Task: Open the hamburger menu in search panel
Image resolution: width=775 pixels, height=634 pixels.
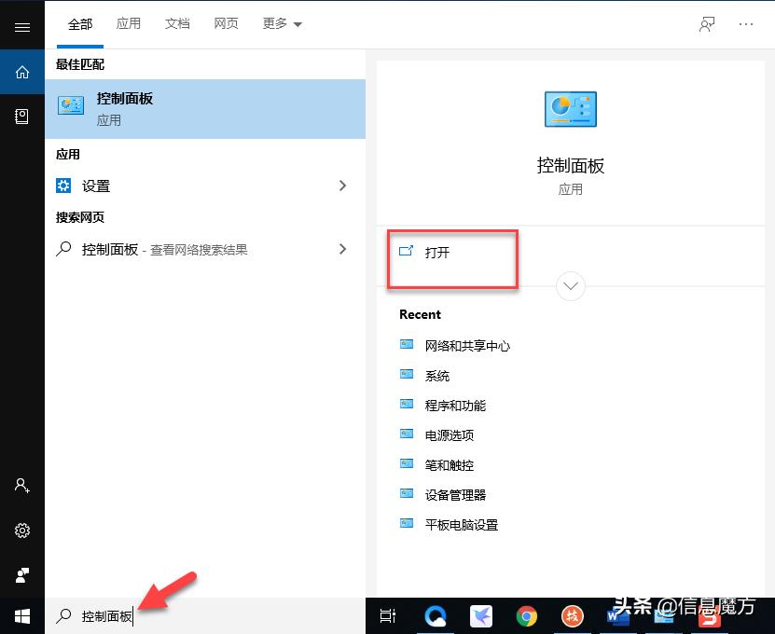Action: click(x=22, y=25)
